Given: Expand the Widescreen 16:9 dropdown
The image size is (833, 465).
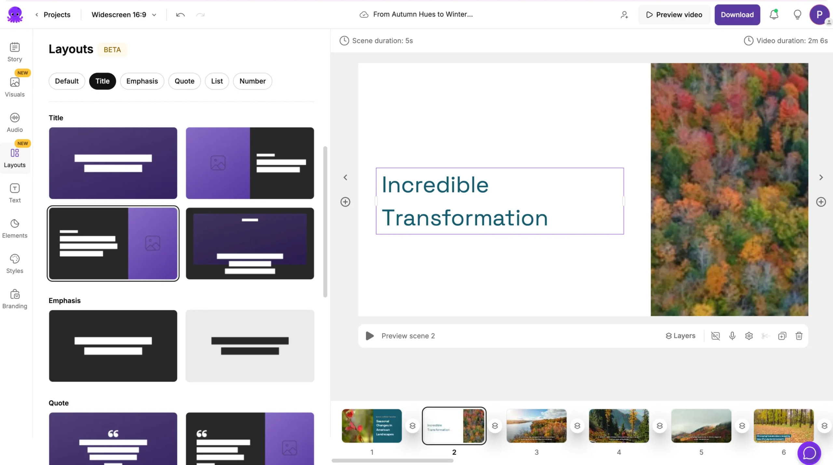Looking at the screenshot, I should 124,15.
